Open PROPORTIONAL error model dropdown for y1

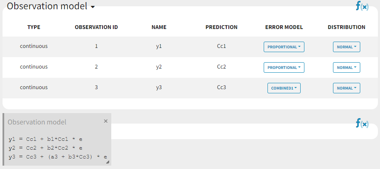[x=284, y=47]
